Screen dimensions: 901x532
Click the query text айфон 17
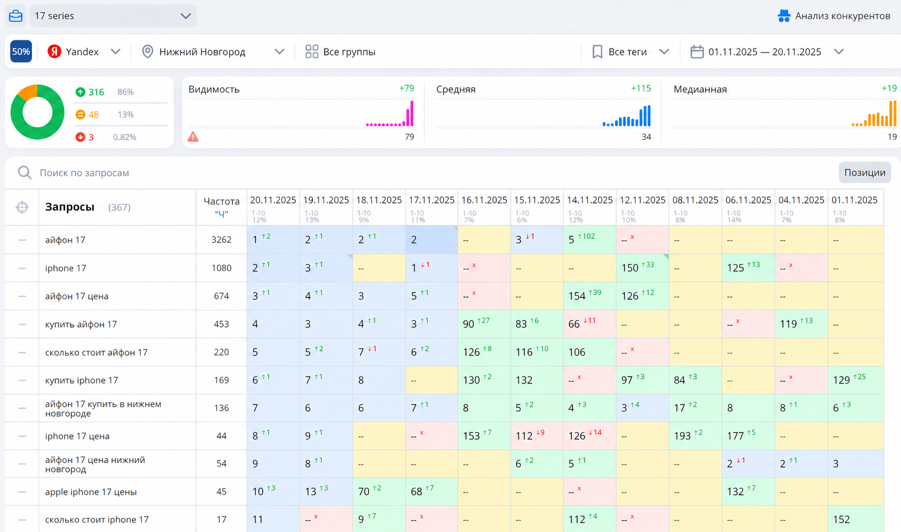click(65, 240)
